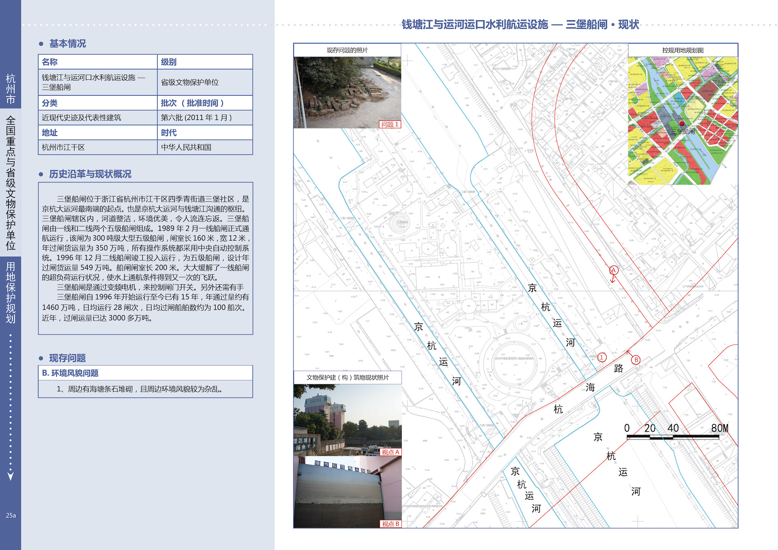Viewport: 778px width, 550px height.
Task: Click the bullet before 基本情况 heading
Action: [41, 44]
